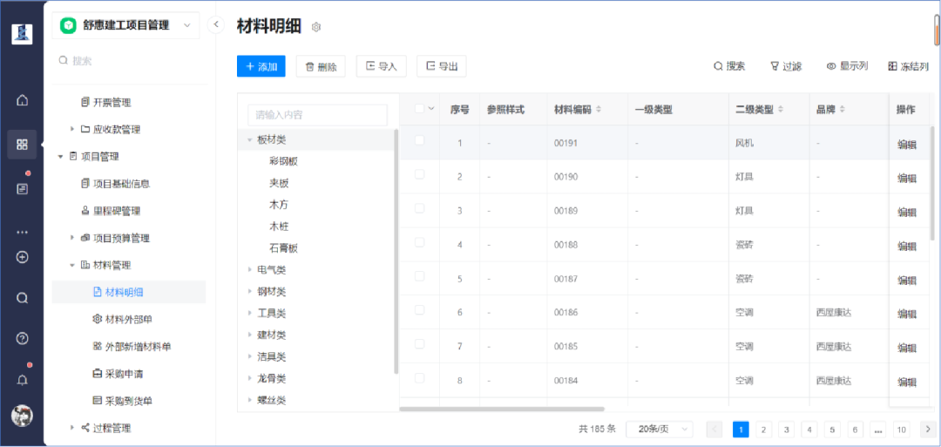This screenshot has height=447, width=941.
Task: Open the home icon in left rail
Action: click(x=22, y=100)
